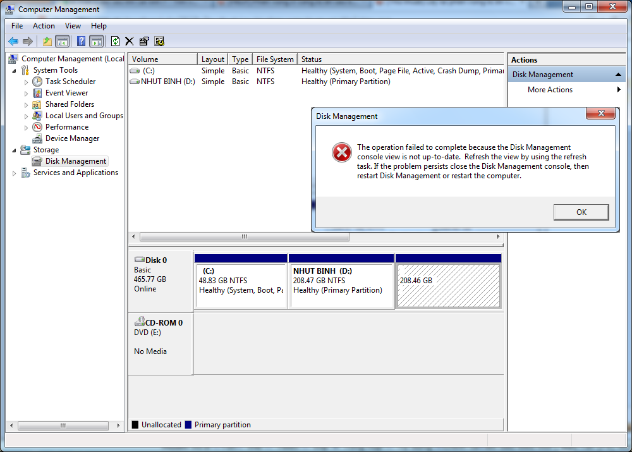Click the Up One Level folder icon
The width and height of the screenshot is (632, 452).
(x=47, y=42)
